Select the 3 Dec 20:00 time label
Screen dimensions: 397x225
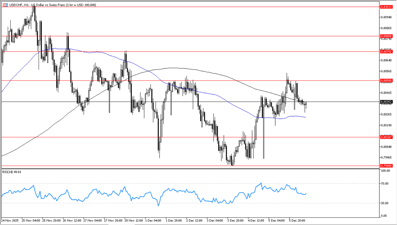pyautogui.click(x=235, y=221)
